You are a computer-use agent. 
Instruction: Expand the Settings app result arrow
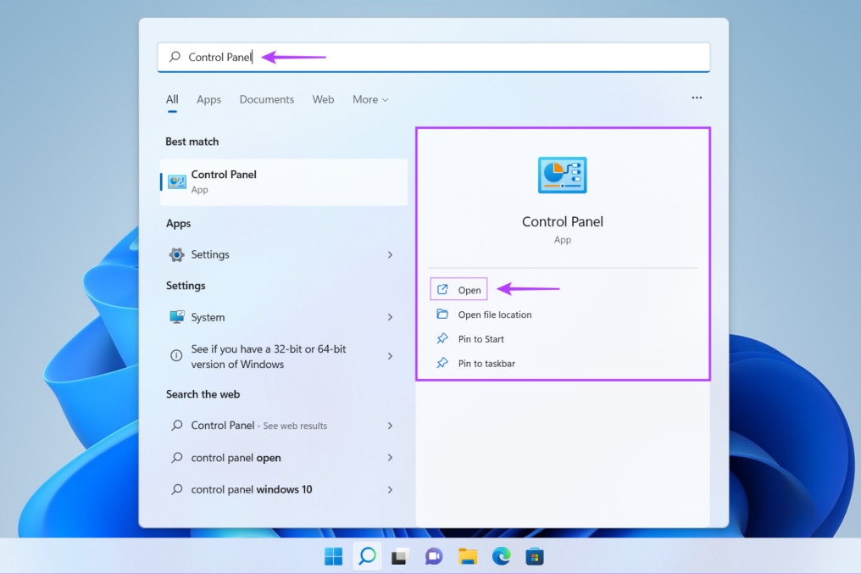(x=390, y=254)
